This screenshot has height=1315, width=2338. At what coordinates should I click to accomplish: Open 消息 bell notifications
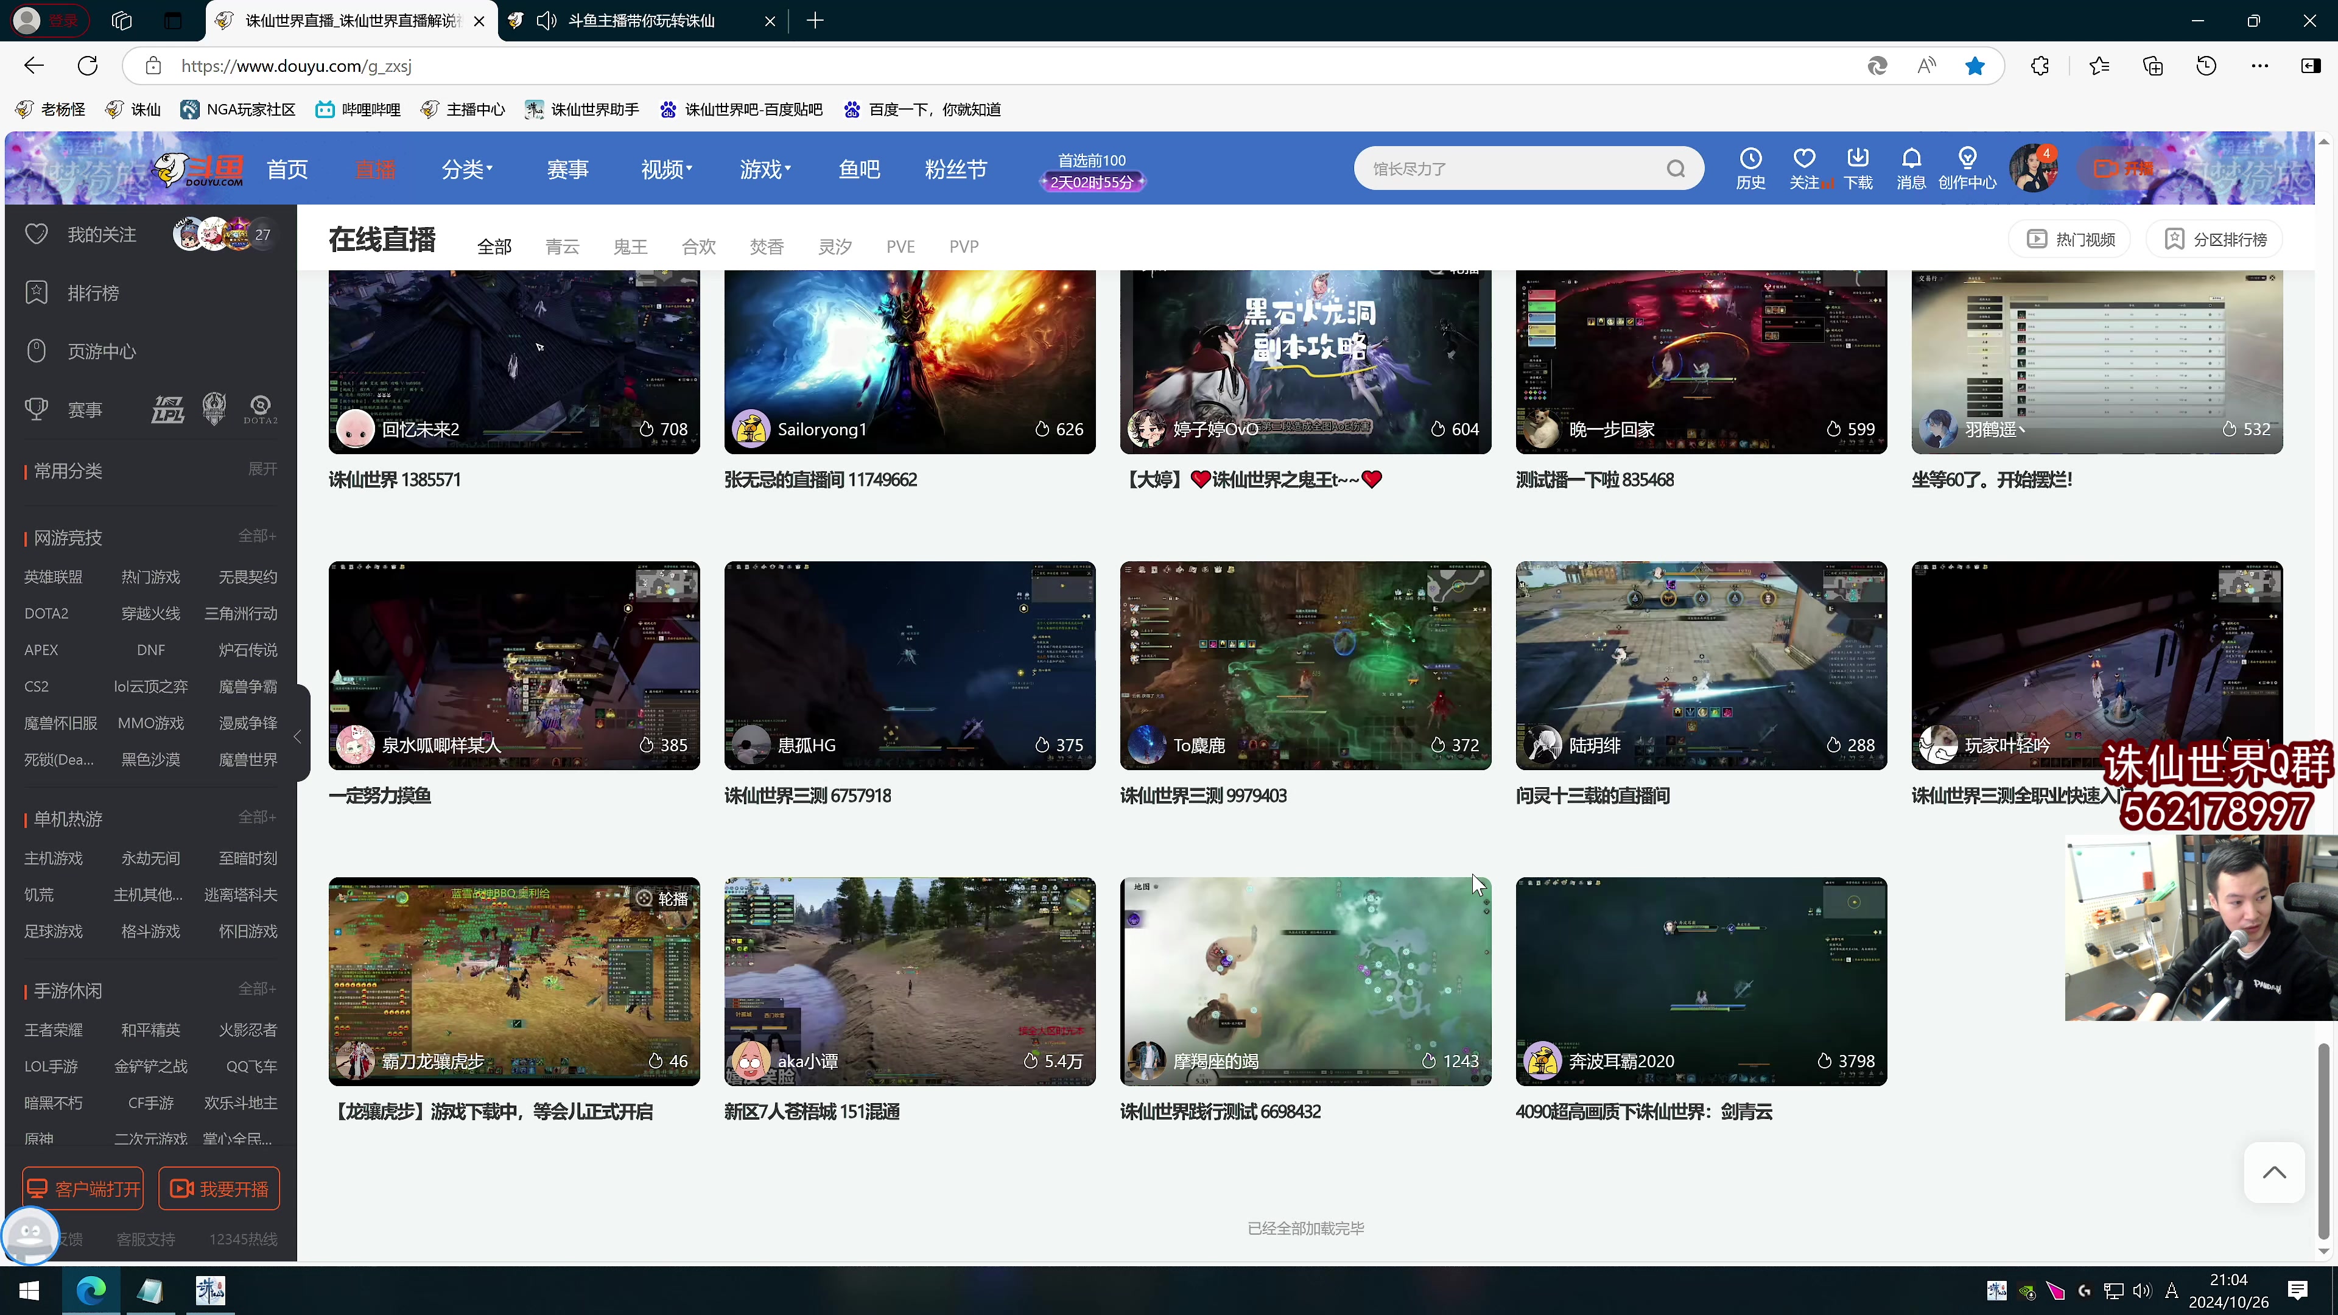[1911, 169]
